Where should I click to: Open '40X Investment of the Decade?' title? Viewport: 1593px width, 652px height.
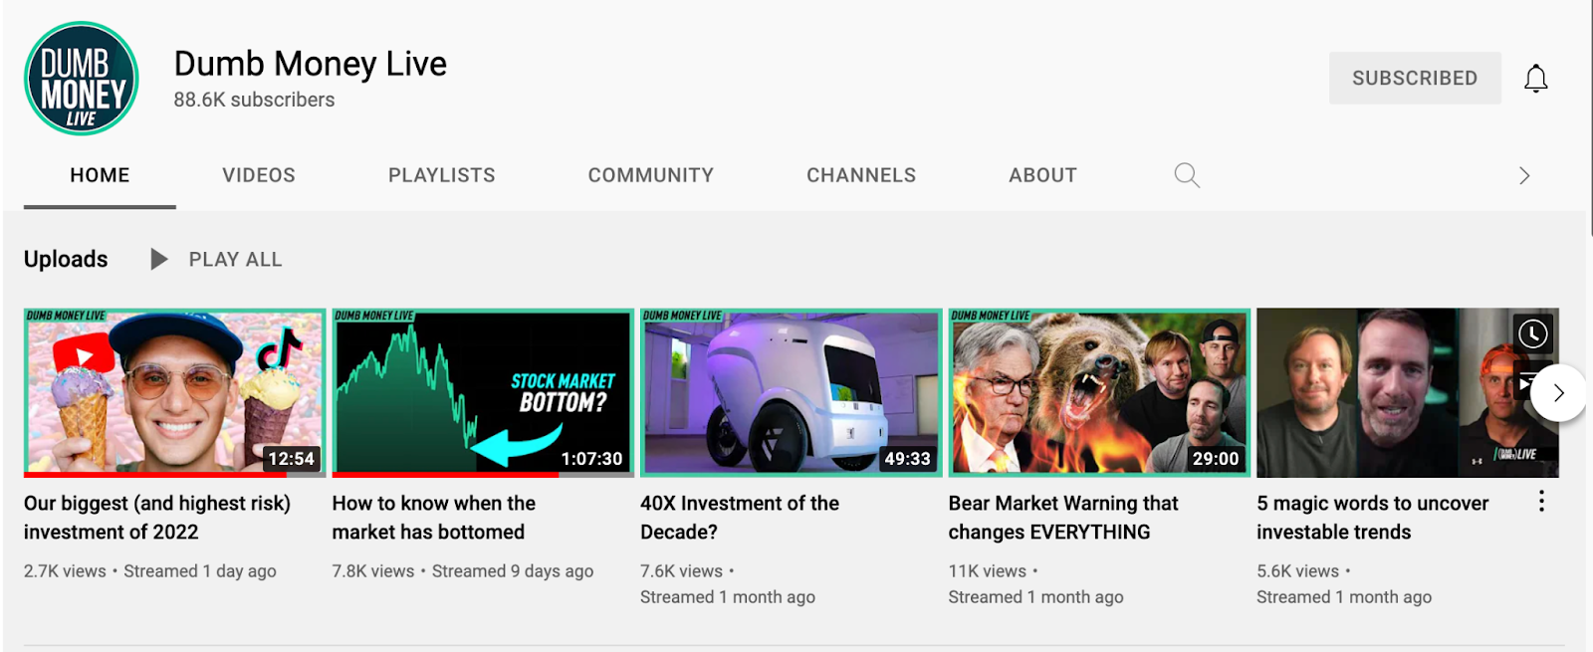740,518
